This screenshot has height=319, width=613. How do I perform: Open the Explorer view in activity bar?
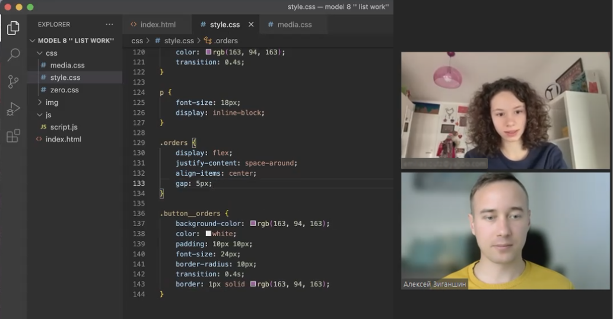tap(13, 28)
